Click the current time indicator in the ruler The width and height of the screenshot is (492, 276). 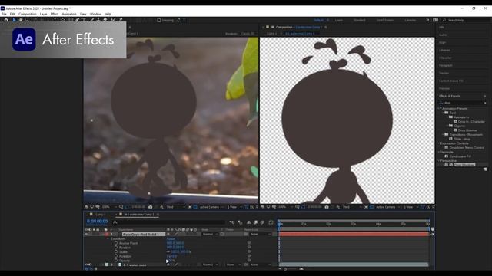(x=279, y=224)
